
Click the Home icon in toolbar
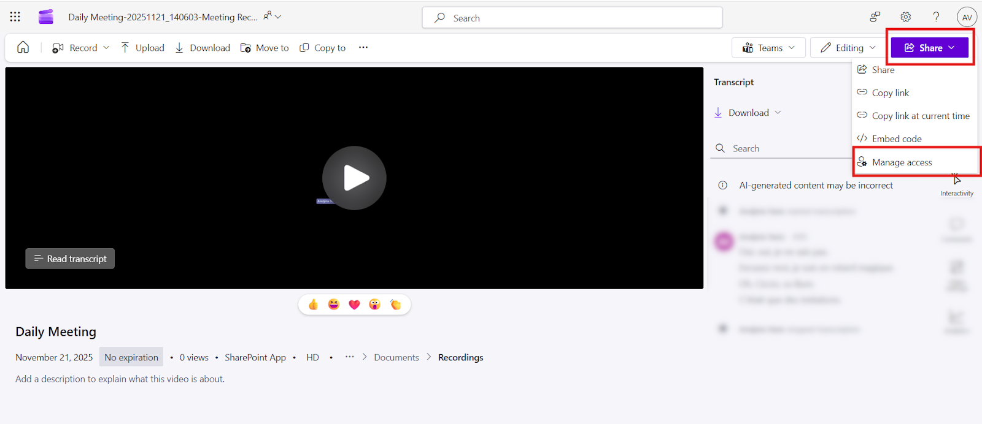(23, 48)
